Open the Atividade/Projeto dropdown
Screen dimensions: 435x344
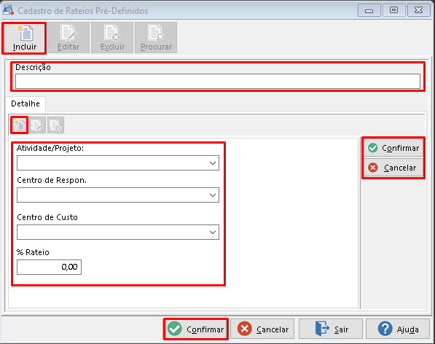(x=118, y=163)
